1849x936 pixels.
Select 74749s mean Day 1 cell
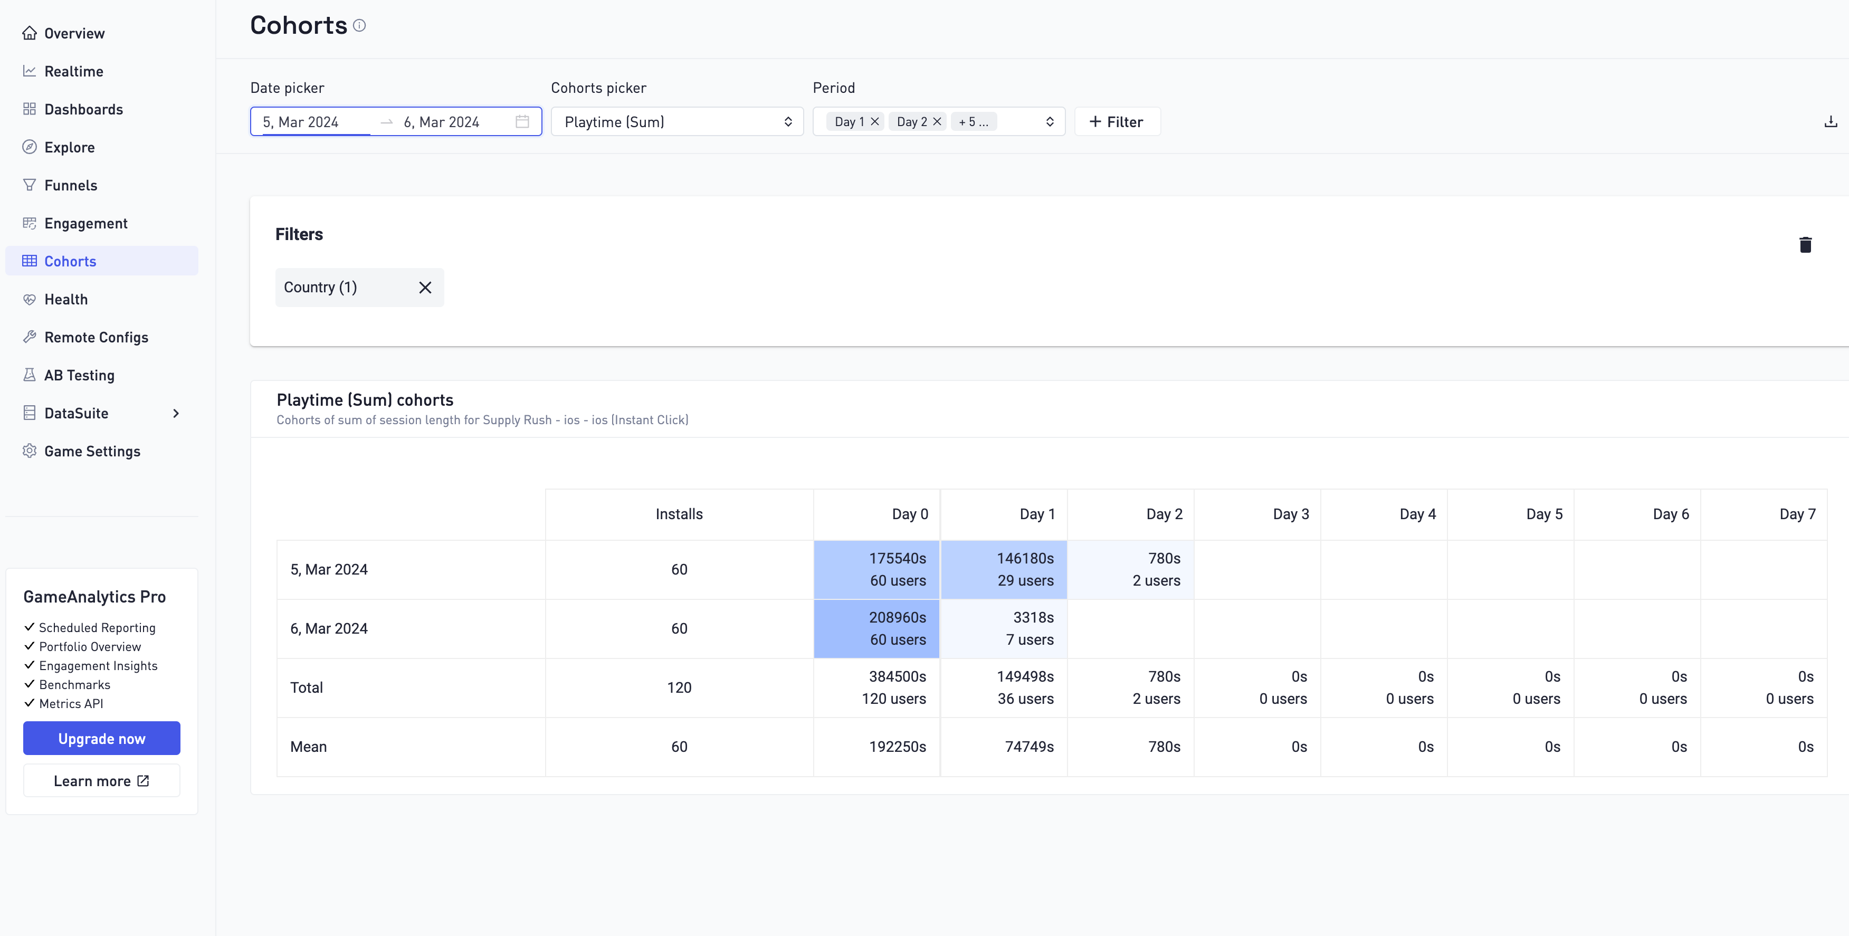coord(1004,747)
